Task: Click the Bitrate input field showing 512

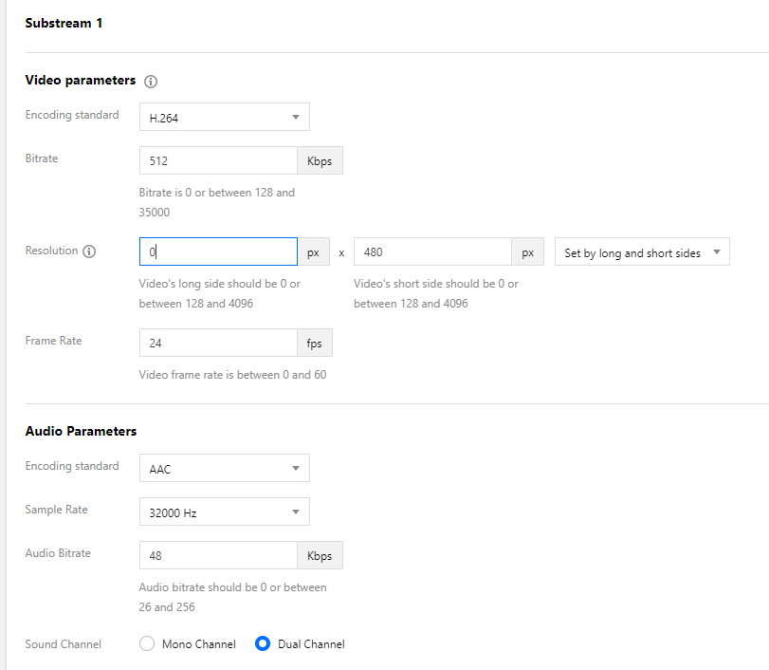Action: coord(218,160)
